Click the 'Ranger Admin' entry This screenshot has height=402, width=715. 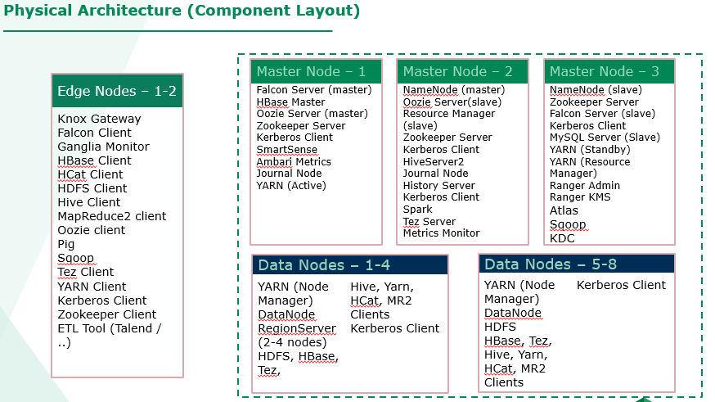[x=585, y=186]
